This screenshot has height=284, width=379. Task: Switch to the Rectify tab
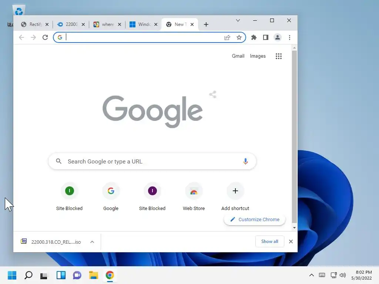(32, 24)
